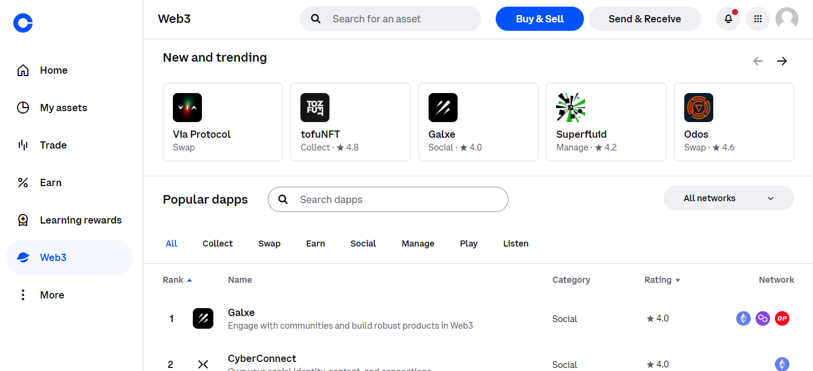Open the profile avatar menu
The image size is (813, 371).
click(x=787, y=19)
